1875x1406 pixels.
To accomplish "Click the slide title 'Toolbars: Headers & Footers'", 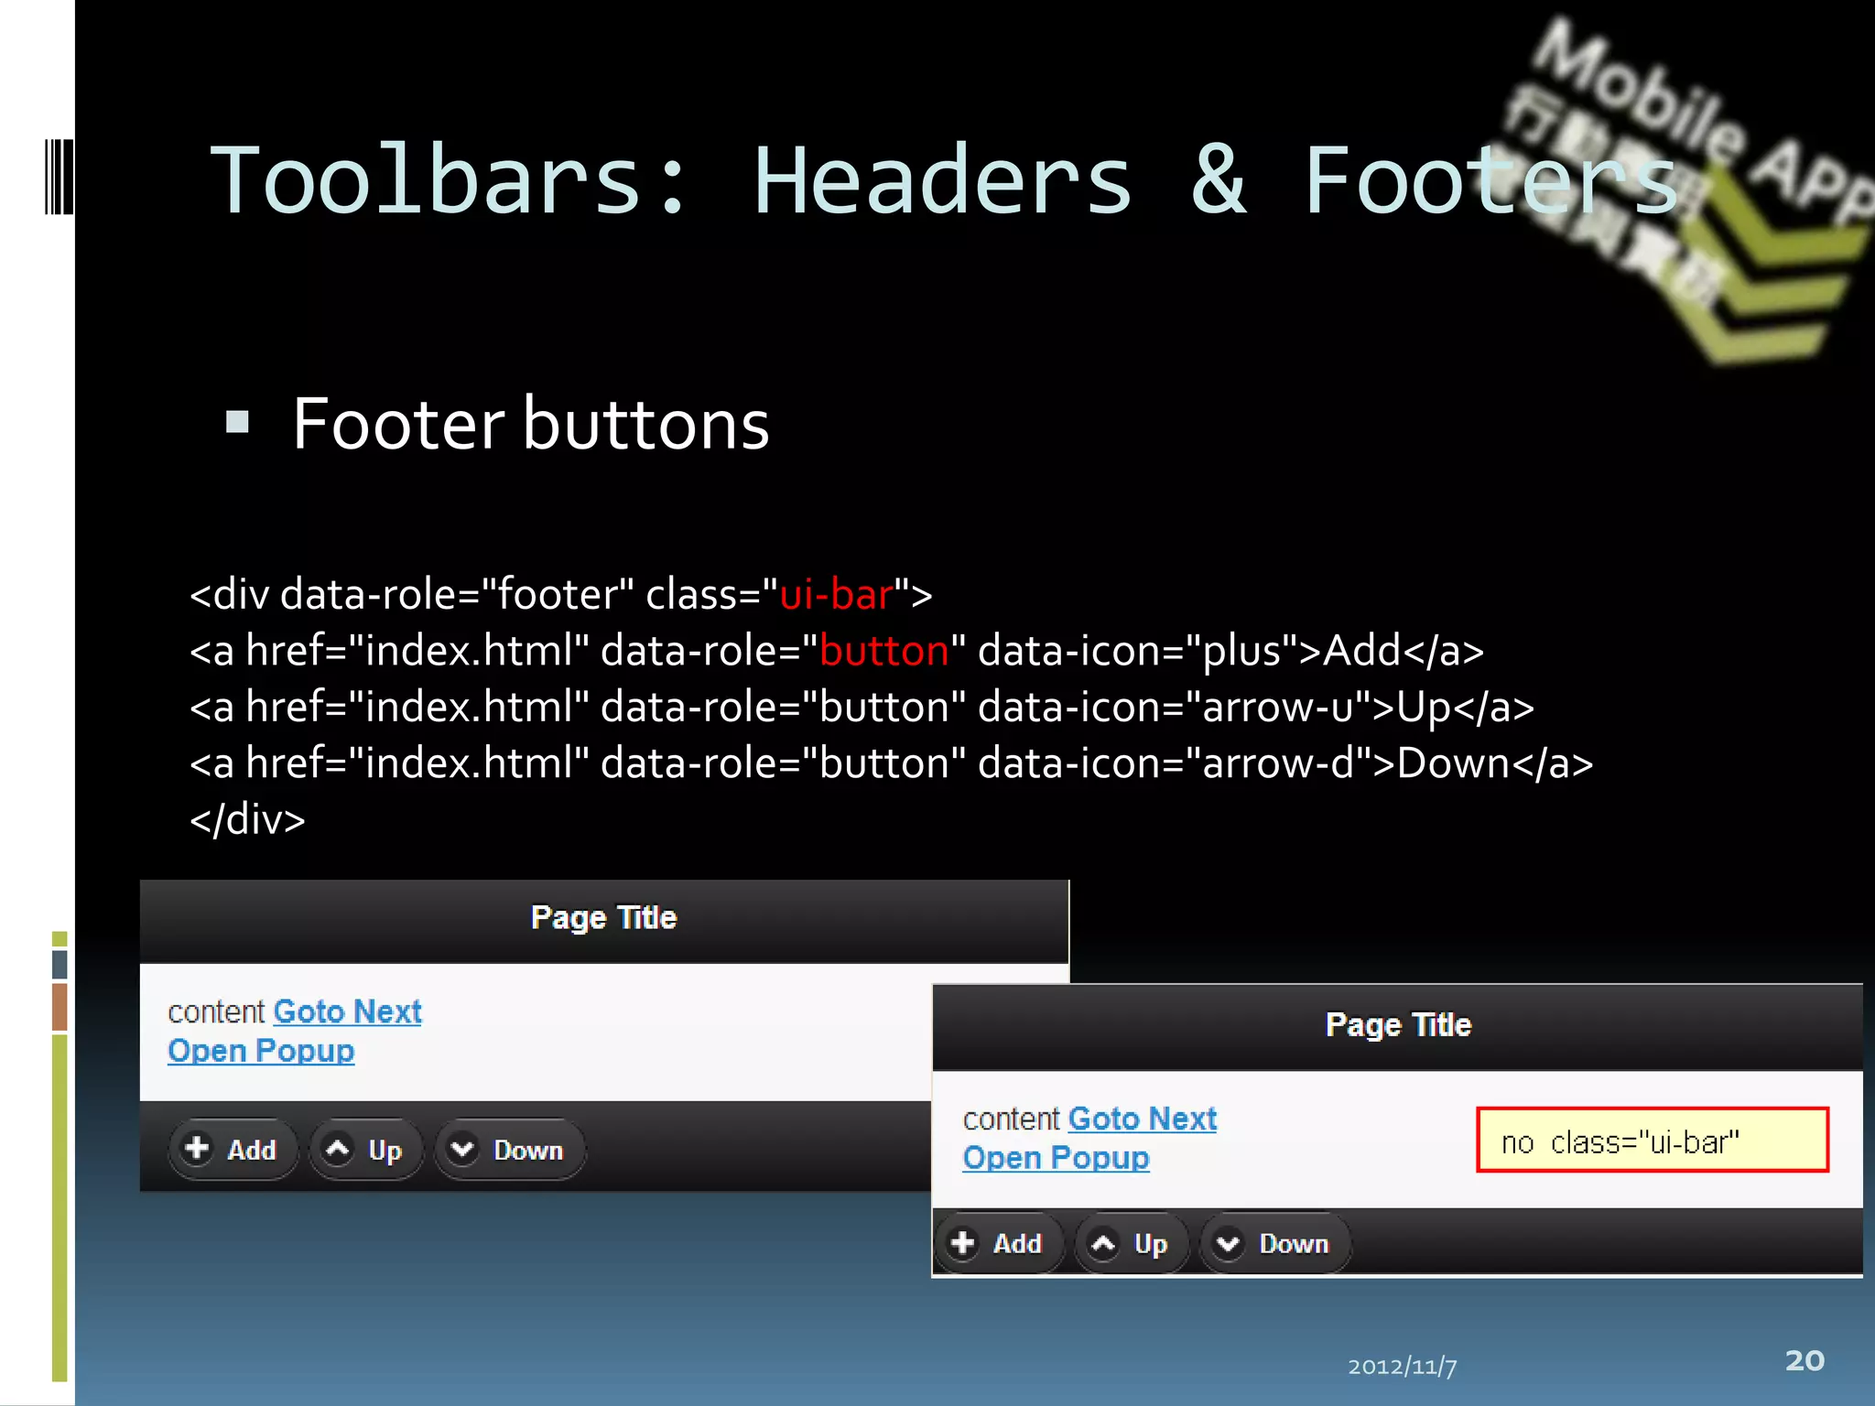I will (x=945, y=181).
